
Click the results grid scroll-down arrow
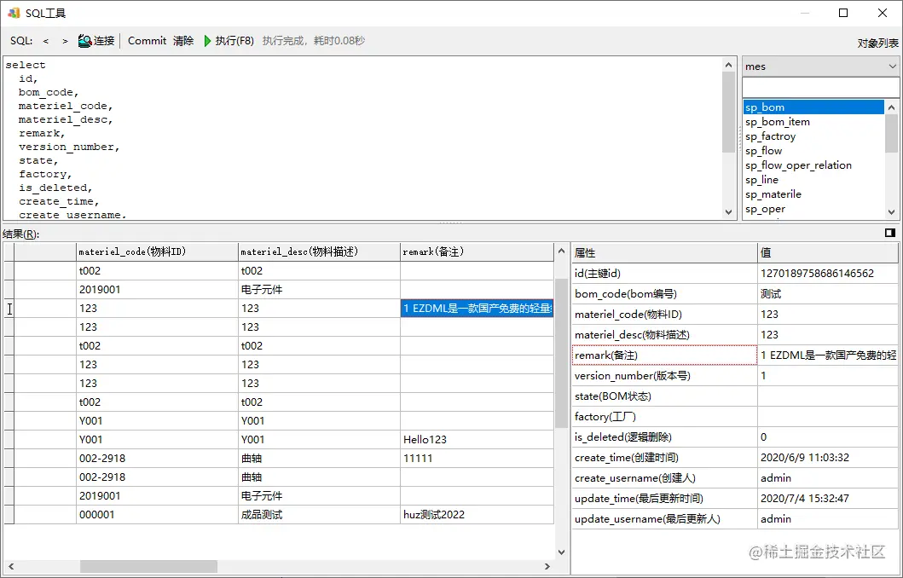click(x=561, y=552)
